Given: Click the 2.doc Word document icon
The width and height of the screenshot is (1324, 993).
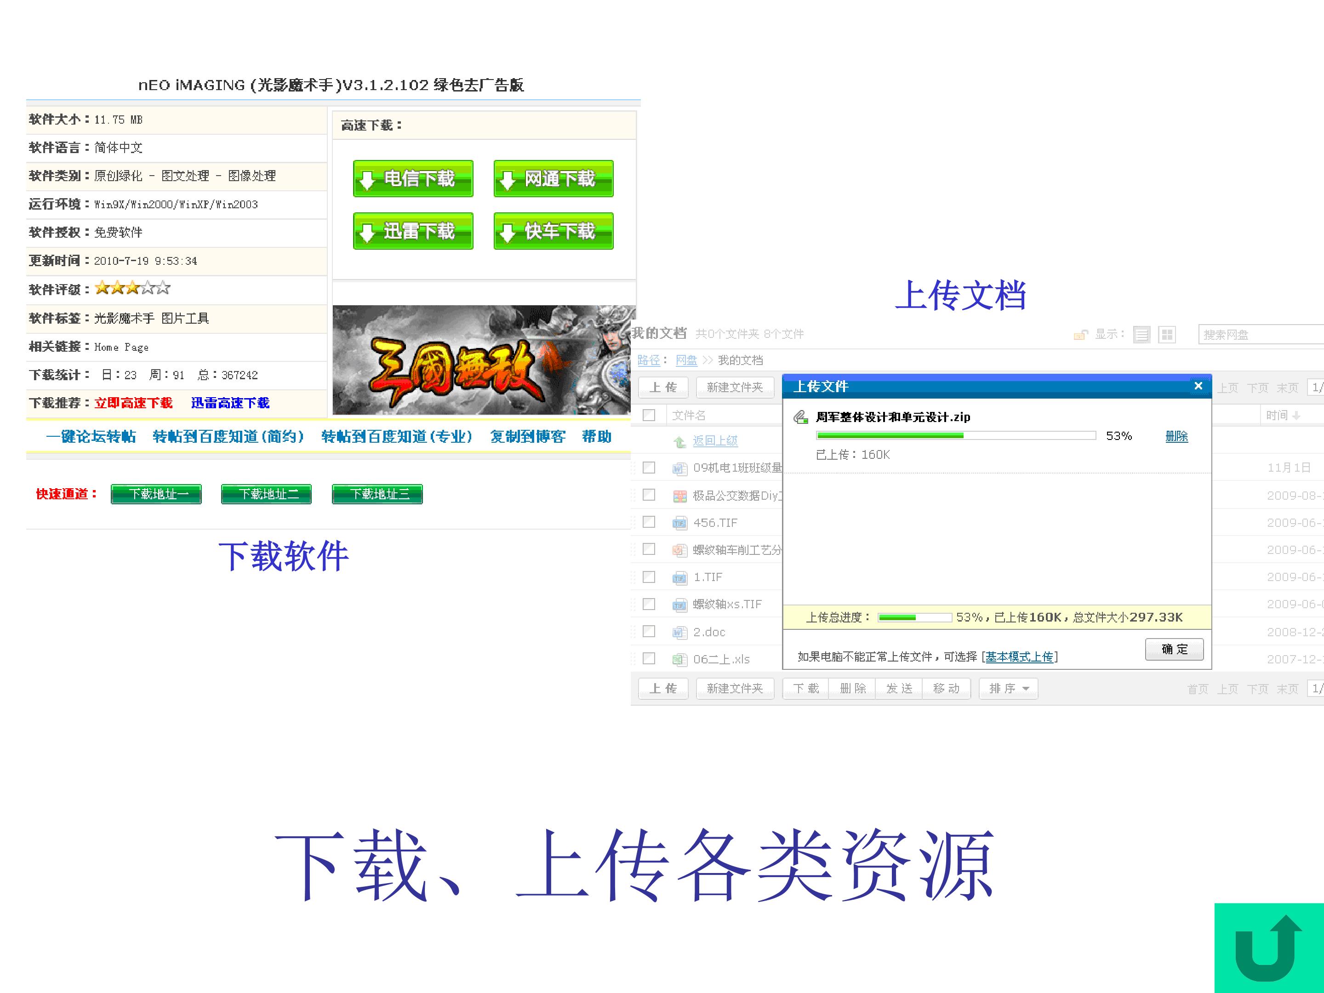Looking at the screenshot, I should point(679,632).
